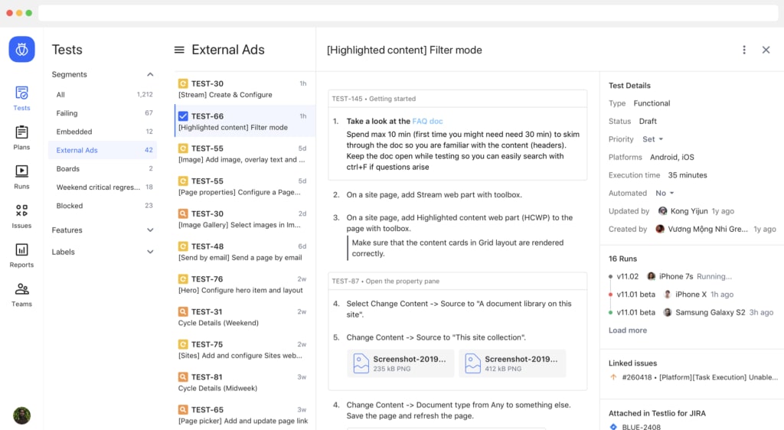Viewport: 784px width, 430px height.
Task: Expand the Features section
Action: pos(150,230)
